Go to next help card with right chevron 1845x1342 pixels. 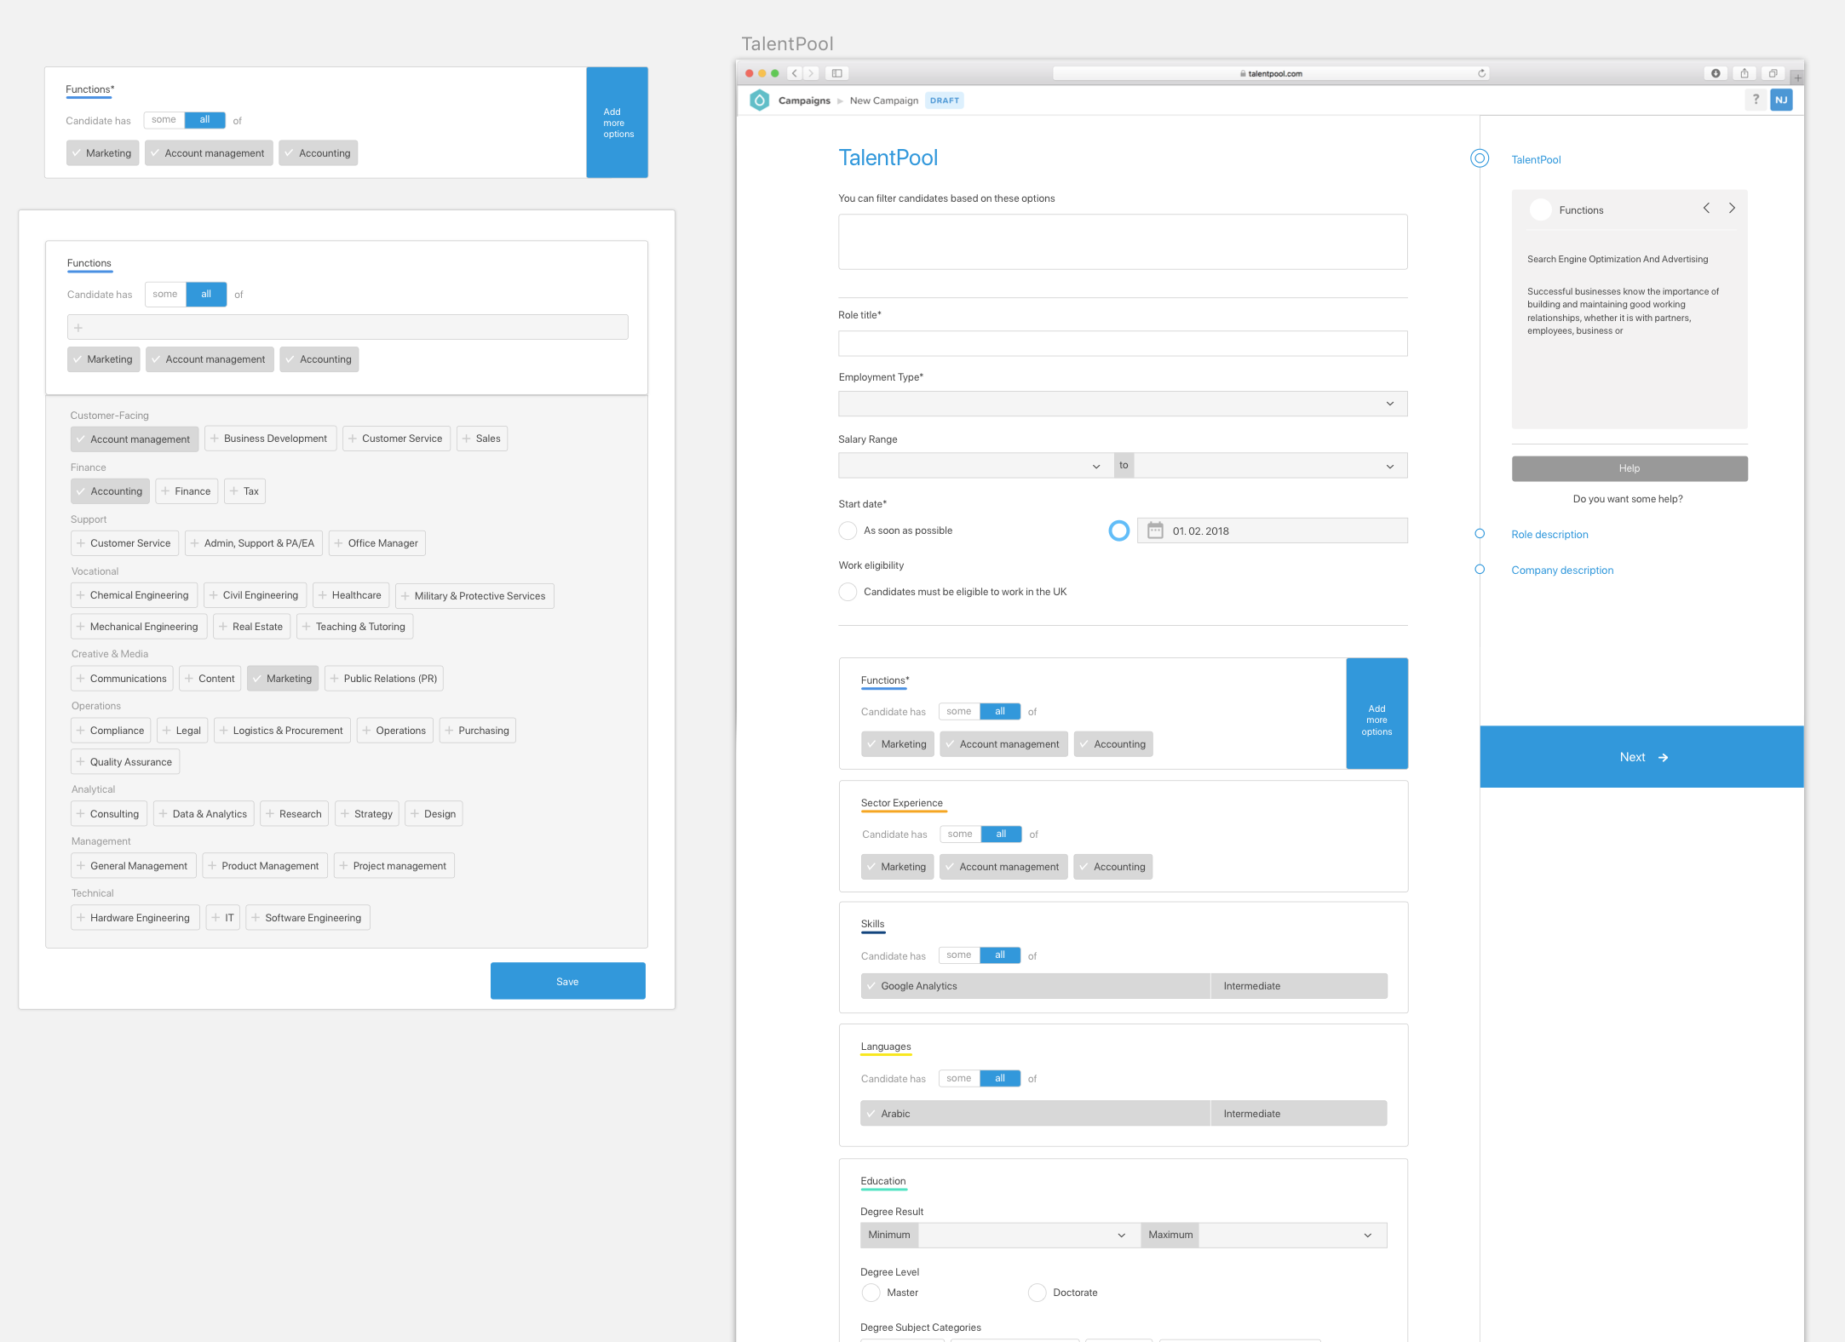tap(1732, 209)
